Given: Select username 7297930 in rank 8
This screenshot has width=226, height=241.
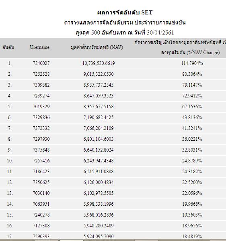Looking at the screenshot, I should click(x=41, y=139).
